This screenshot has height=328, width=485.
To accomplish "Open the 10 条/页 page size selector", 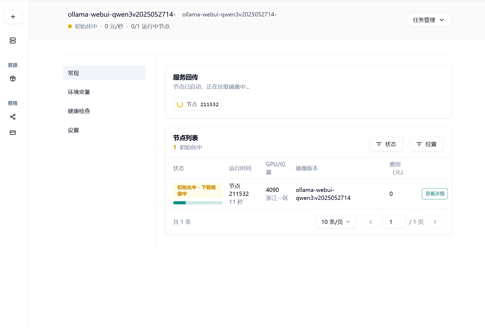I will click(x=336, y=222).
